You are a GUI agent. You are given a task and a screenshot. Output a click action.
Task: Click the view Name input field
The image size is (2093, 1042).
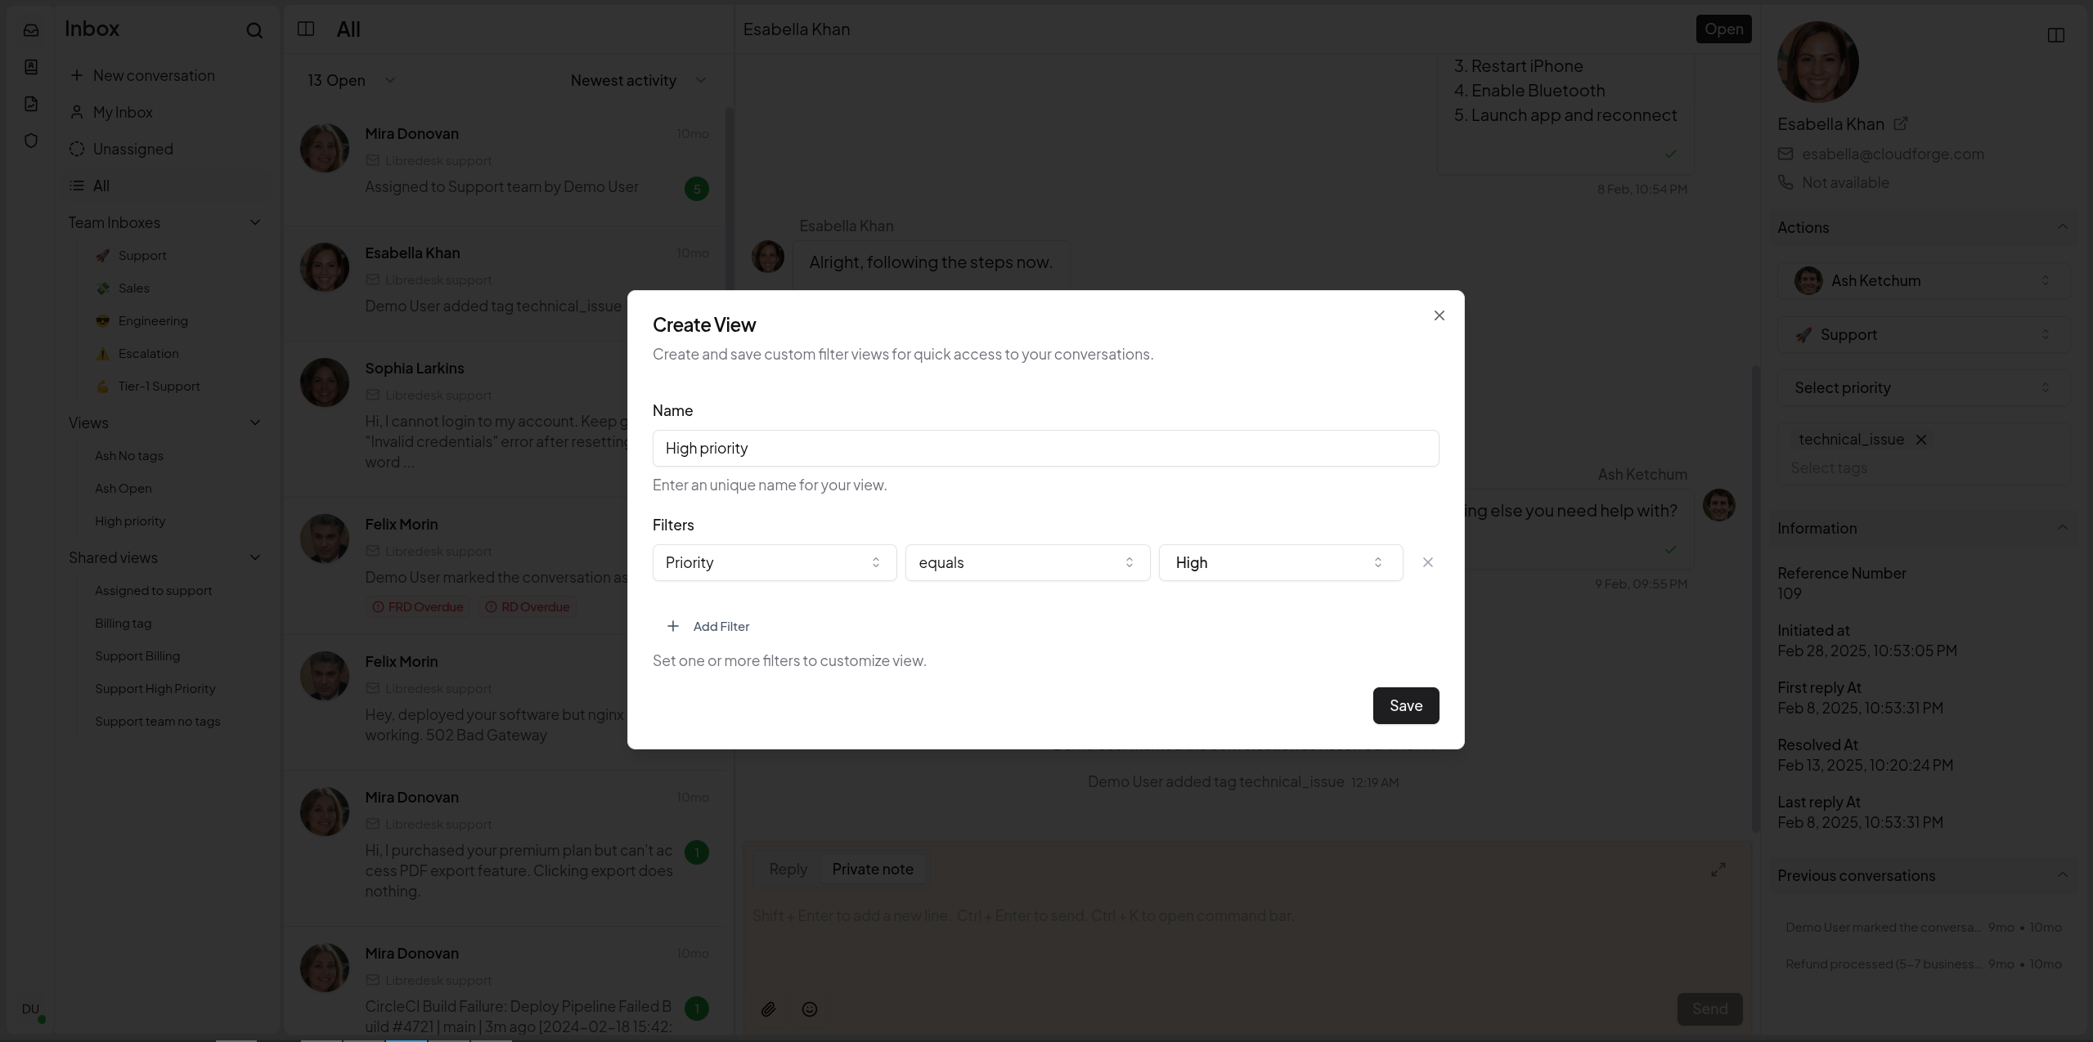pos(1045,448)
